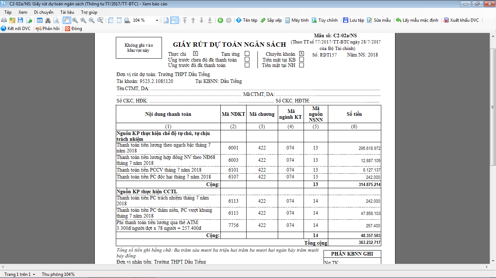Image resolution: width=496 pixels, height=278 pixels.
Task: Click the Xuất khẩu DVC button
Action: pos(461,20)
